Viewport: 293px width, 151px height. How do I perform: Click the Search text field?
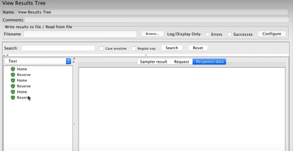tap(58, 48)
